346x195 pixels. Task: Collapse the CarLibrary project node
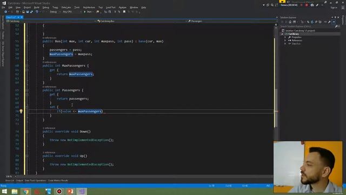(282, 34)
